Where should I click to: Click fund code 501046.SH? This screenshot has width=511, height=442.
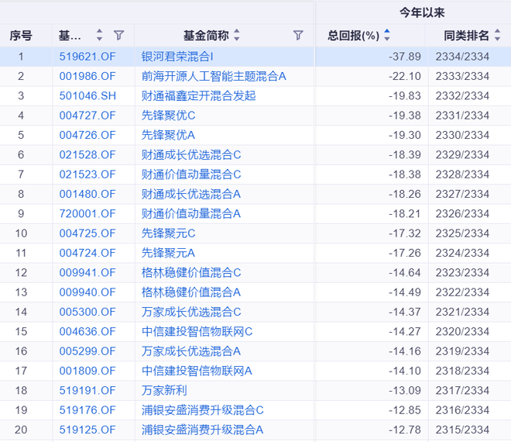pos(87,95)
